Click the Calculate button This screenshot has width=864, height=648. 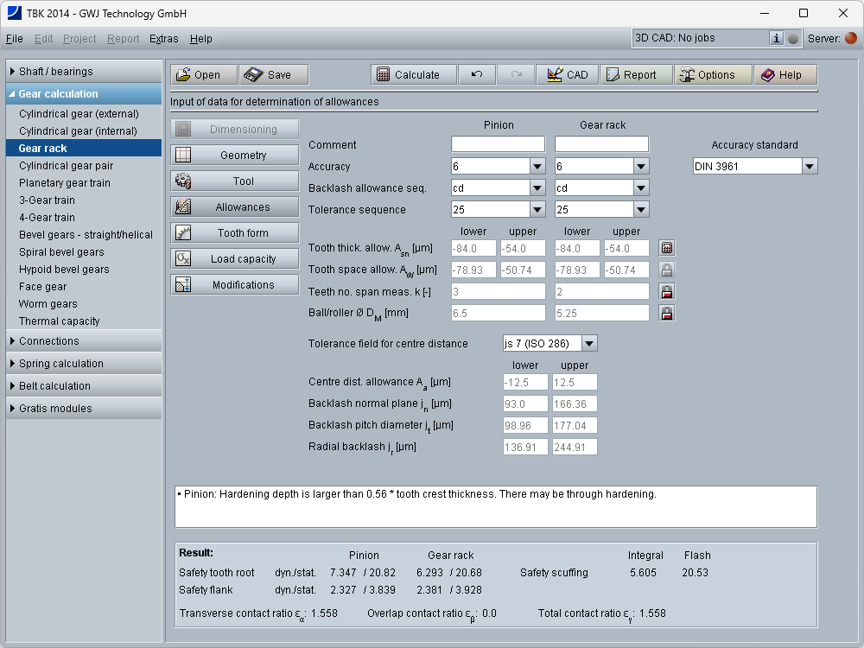408,75
